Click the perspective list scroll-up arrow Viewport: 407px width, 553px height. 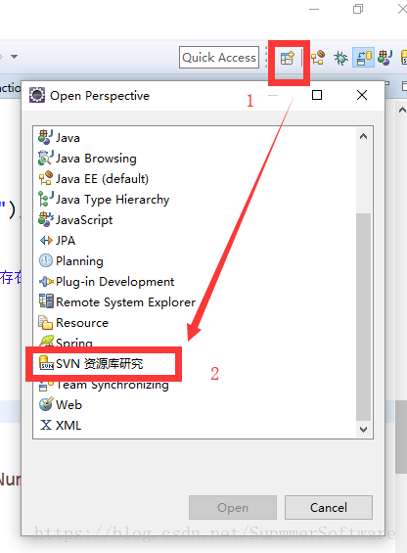(363, 136)
